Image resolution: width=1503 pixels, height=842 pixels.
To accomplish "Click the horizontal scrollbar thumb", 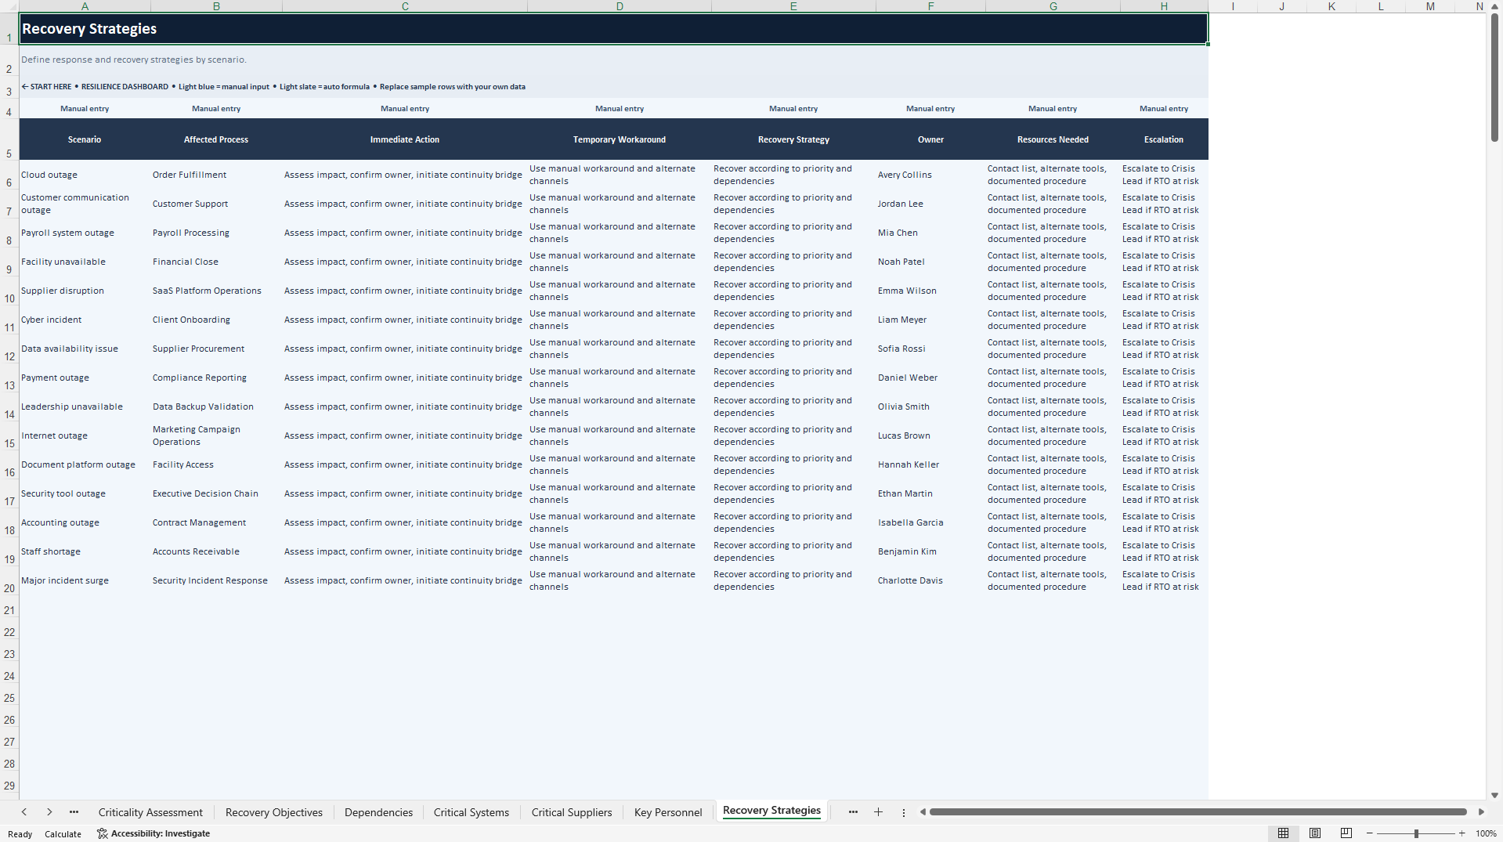I will pos(1198,812).
